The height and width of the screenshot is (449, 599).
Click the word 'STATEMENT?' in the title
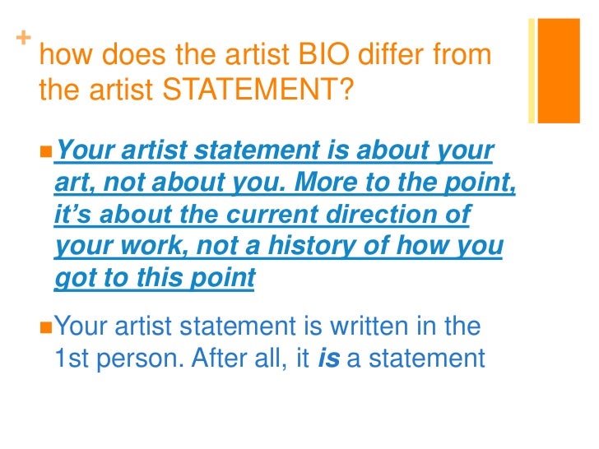258,90
